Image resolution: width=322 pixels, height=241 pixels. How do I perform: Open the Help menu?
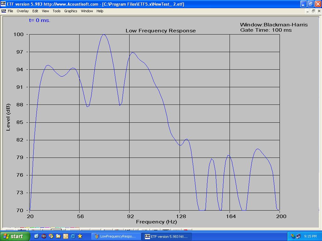100,11
